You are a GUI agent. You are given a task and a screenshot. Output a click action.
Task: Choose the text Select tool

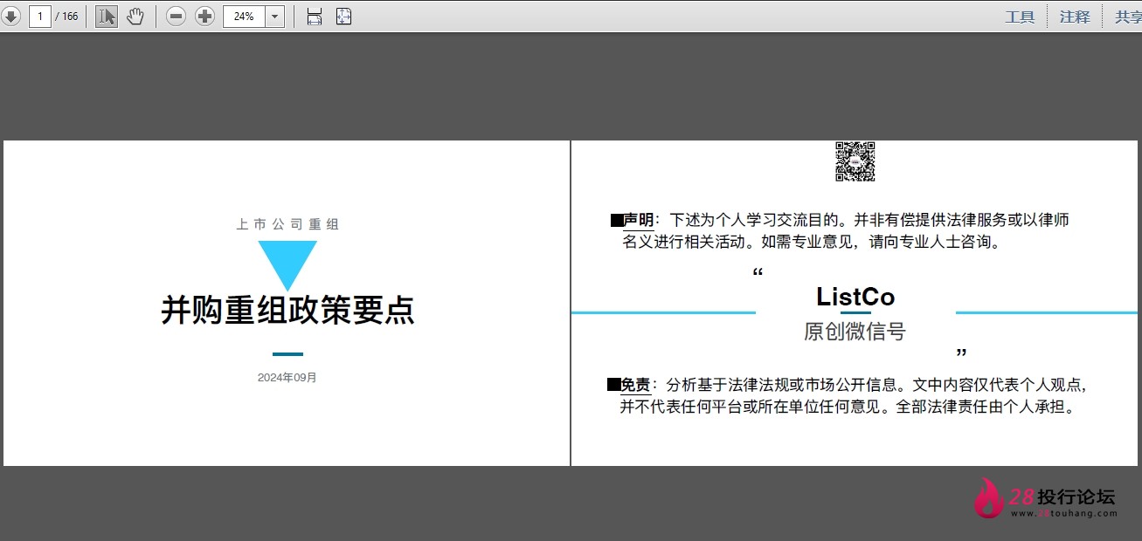(107, 17)
